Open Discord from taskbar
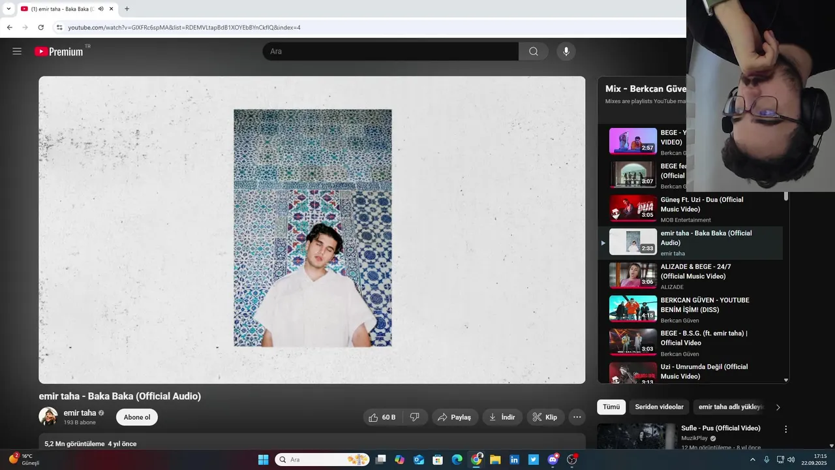This screenshot has width=835, height=470. click(x=553, y=460)
